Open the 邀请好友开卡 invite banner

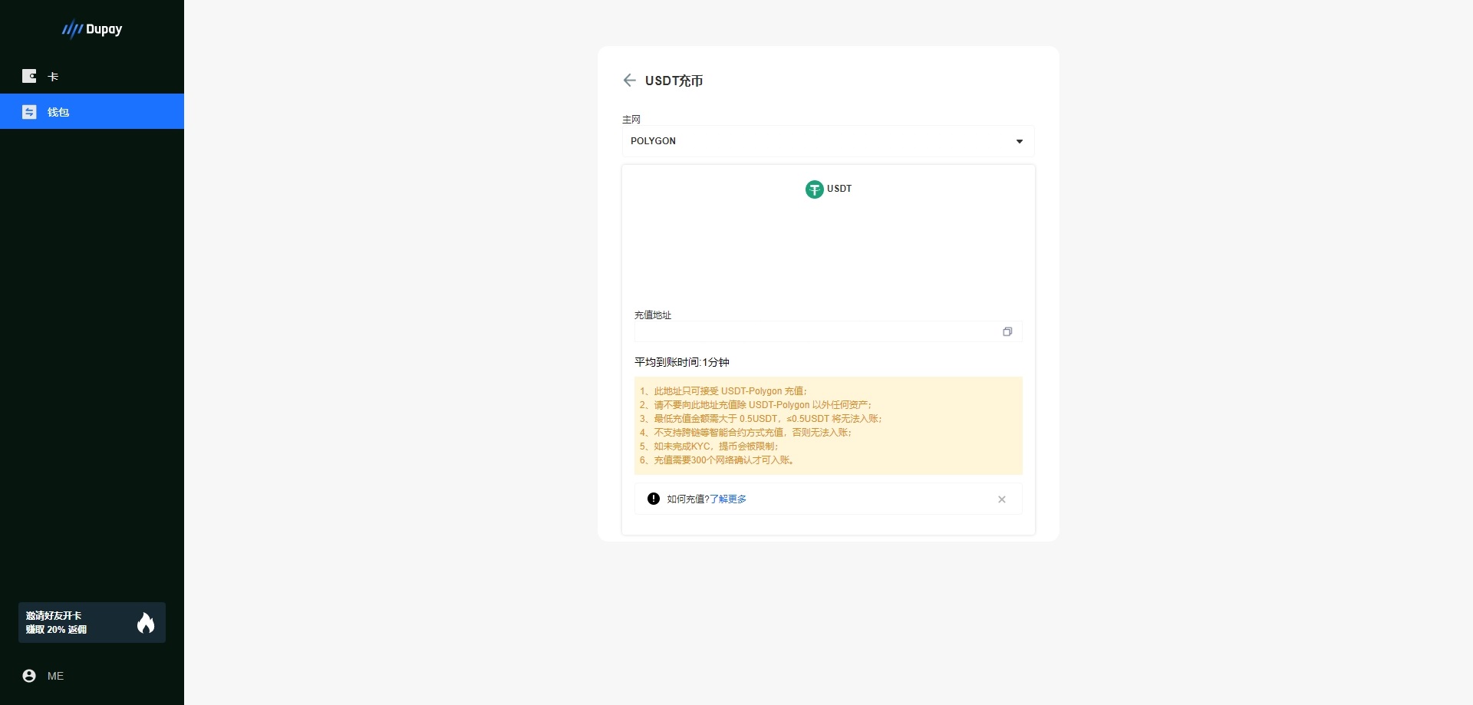[x=92, y=622]
